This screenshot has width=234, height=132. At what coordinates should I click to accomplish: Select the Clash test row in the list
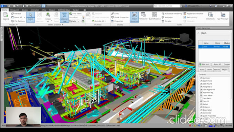(x=214, y=47)
